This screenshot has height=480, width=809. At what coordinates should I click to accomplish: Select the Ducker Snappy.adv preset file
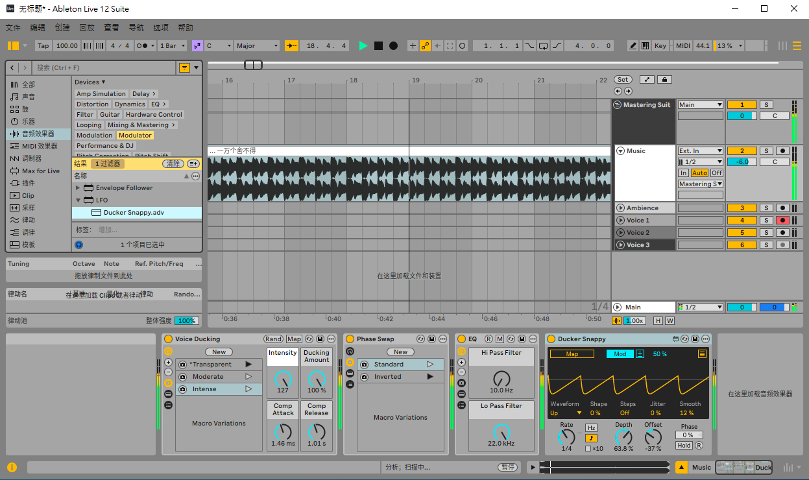pos(137,213)
